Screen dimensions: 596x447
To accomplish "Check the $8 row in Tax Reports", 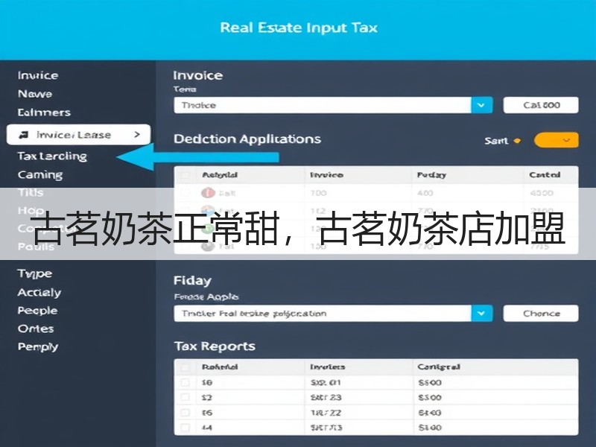I will (x=185, y=382).
